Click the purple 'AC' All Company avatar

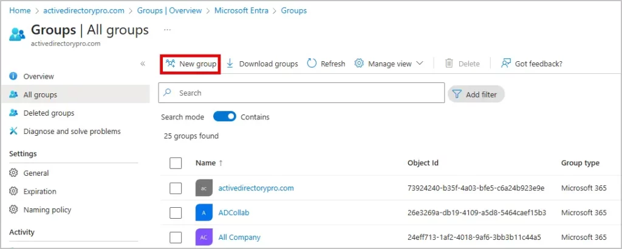pos(204,237)
